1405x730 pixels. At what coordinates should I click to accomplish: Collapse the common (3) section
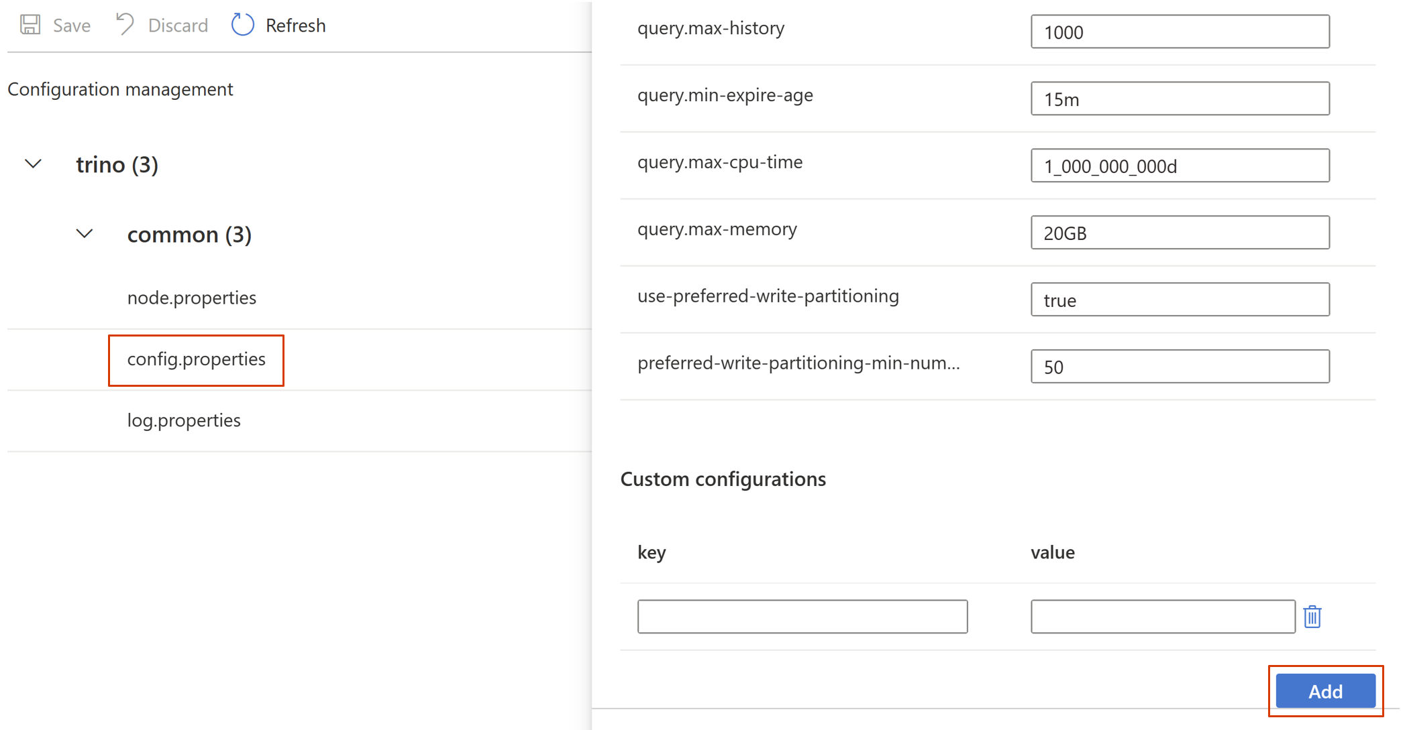(84, 234)
